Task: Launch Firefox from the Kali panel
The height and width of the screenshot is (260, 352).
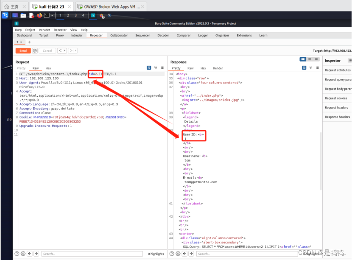Action: (39, 15)
